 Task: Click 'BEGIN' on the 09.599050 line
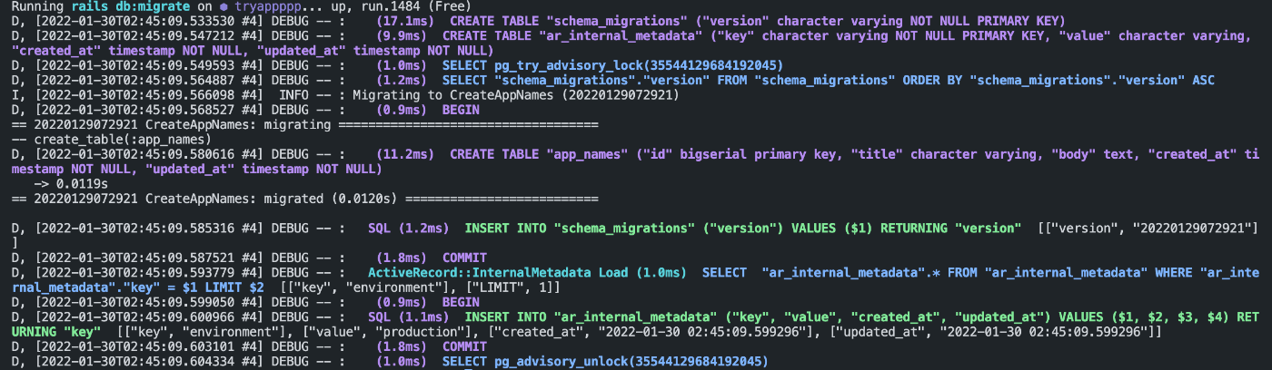tap(461, 301)
